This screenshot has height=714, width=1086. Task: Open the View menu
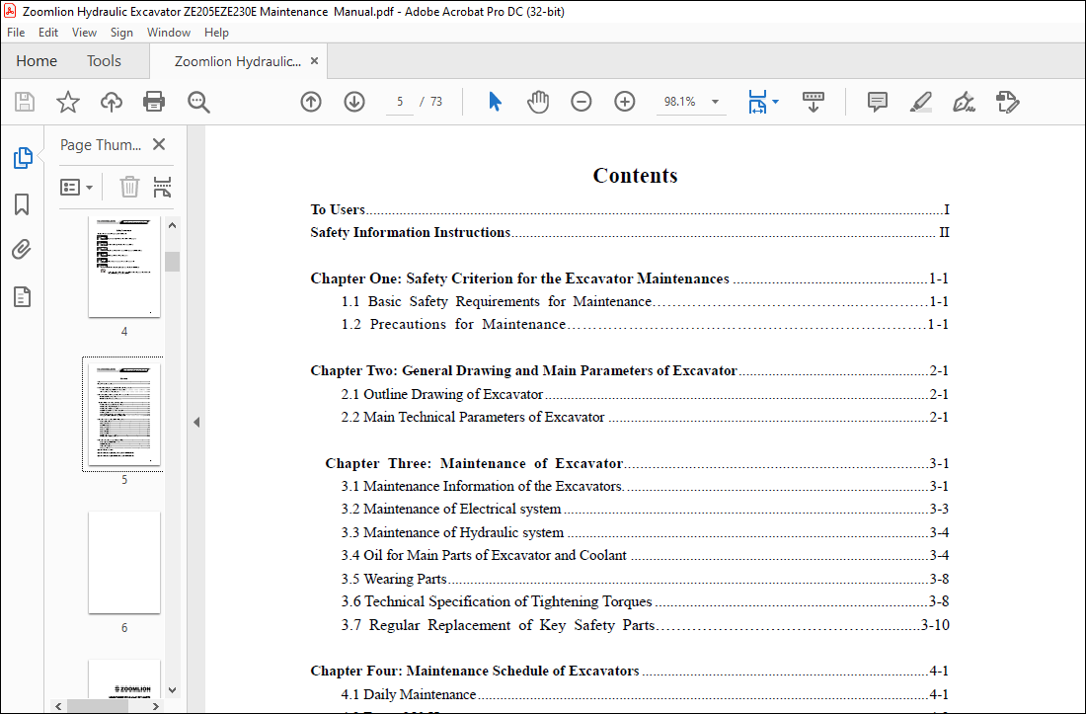(84, 33)
